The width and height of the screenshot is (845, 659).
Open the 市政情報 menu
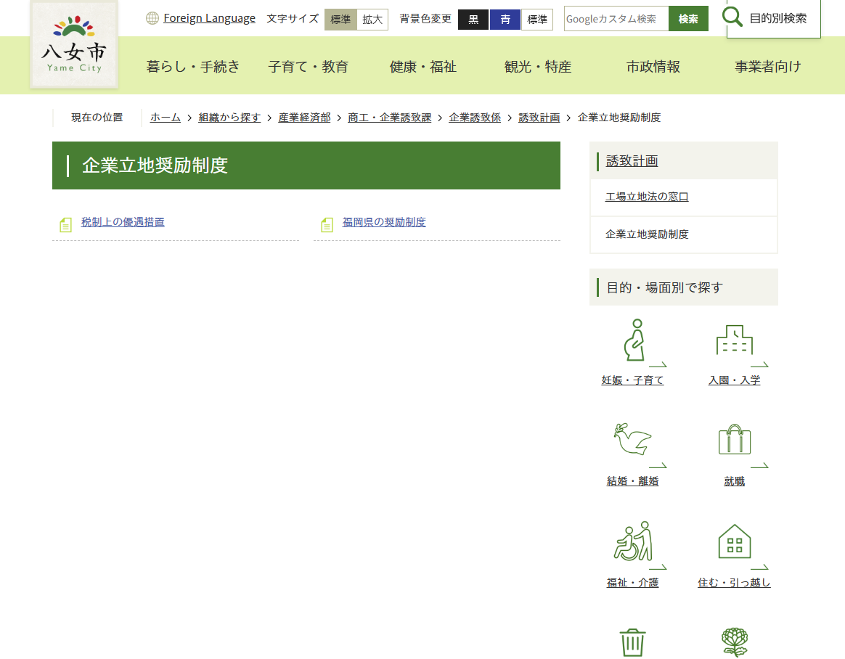(653, 67)
